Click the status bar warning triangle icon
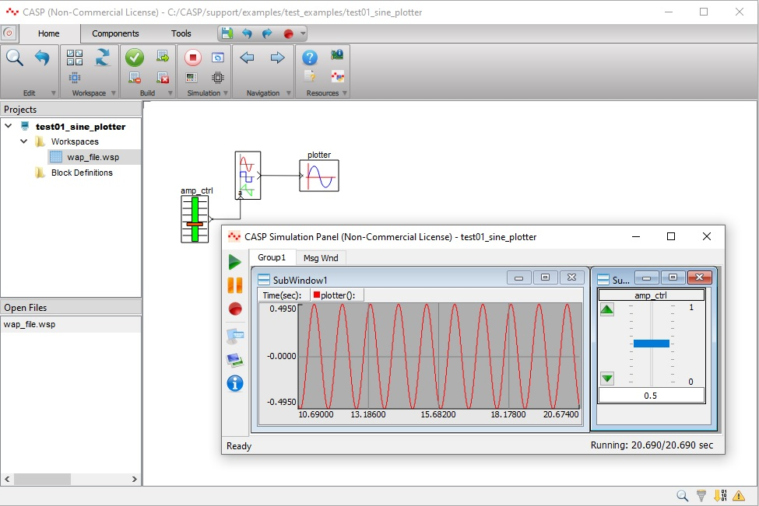Image resolution: width=759 pixels, height=506 pixels. (x=739, y=495)
